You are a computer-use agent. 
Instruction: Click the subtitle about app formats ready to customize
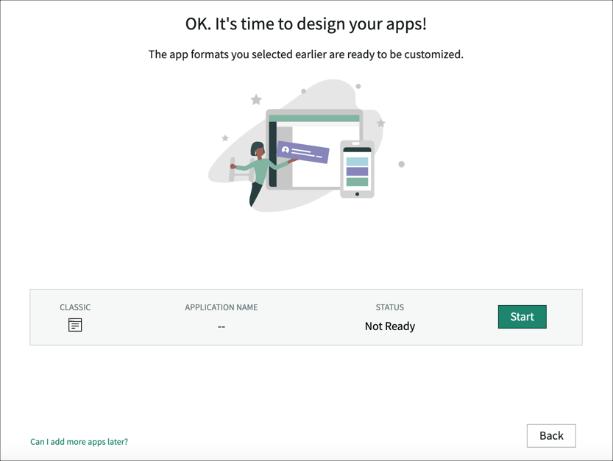[x=306, y=54]
